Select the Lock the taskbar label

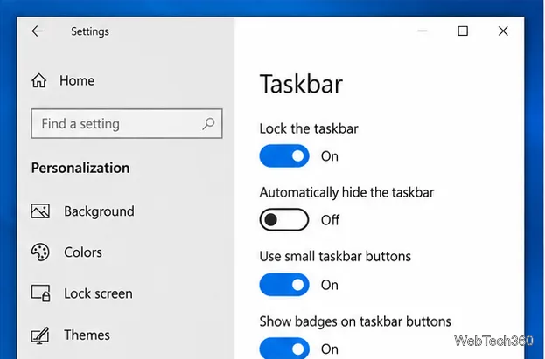[309, 128]
